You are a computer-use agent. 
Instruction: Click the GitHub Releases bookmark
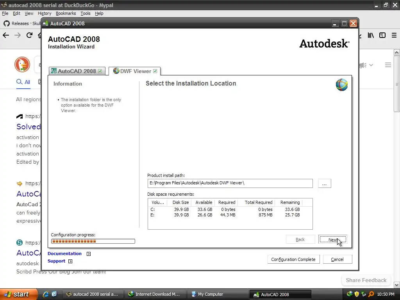click(x=22, y=23)
